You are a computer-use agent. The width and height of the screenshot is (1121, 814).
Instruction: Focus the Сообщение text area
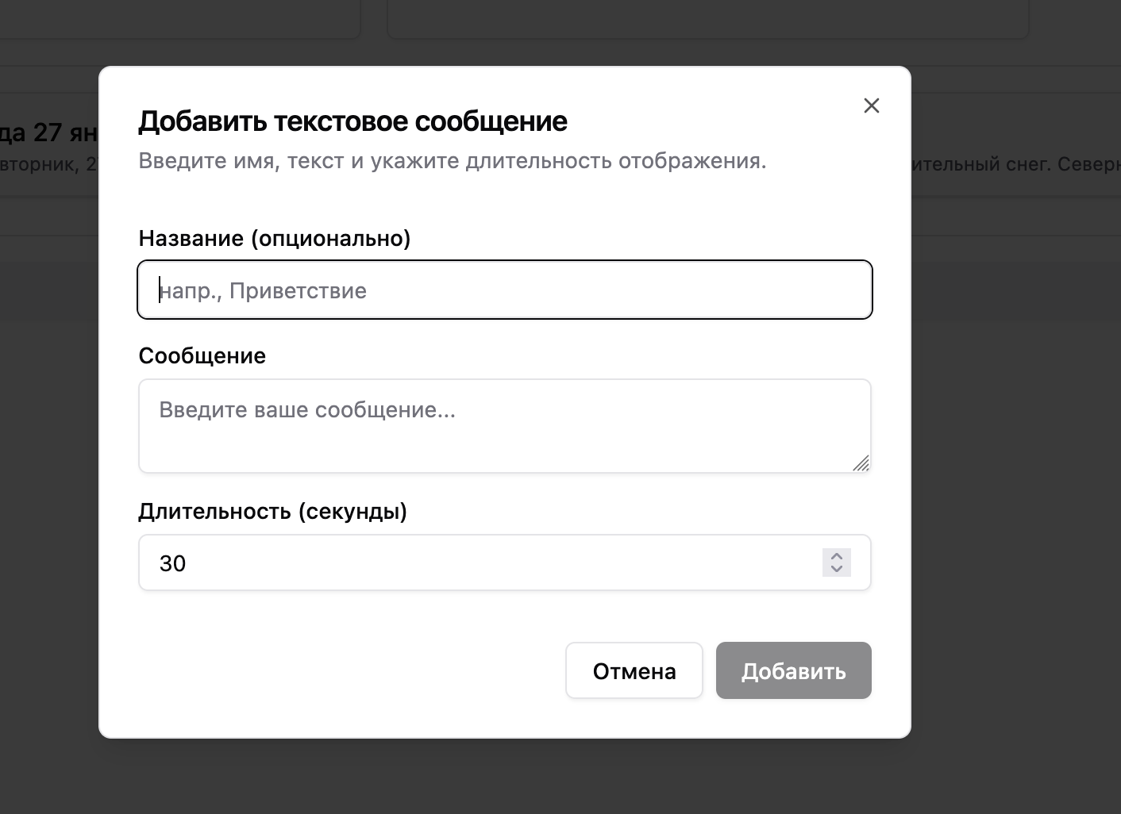click(x=504, y=425)
